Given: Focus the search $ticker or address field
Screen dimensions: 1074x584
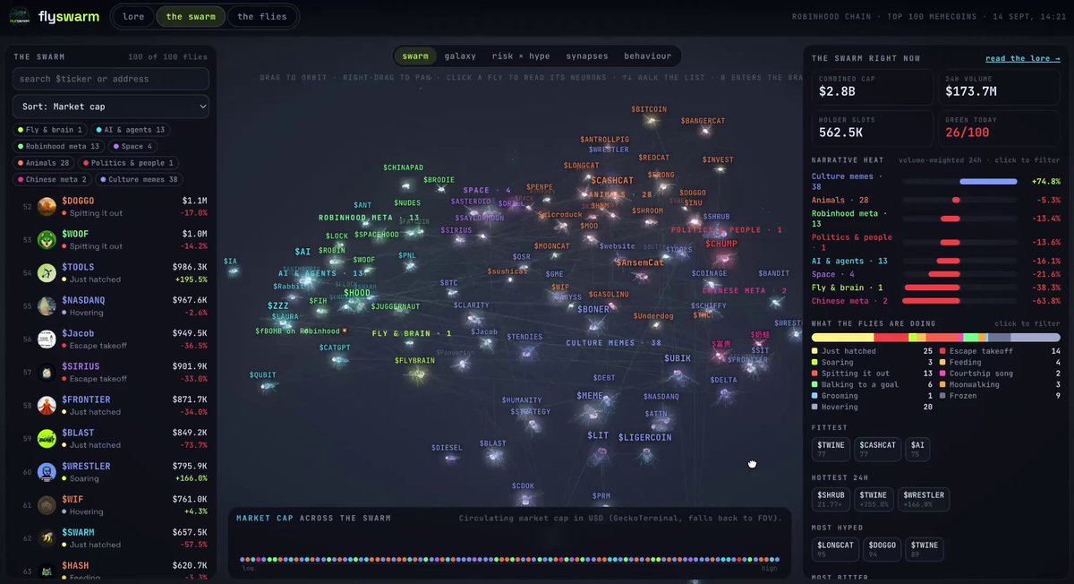Looking at the screenshot, I should point(111,79).
